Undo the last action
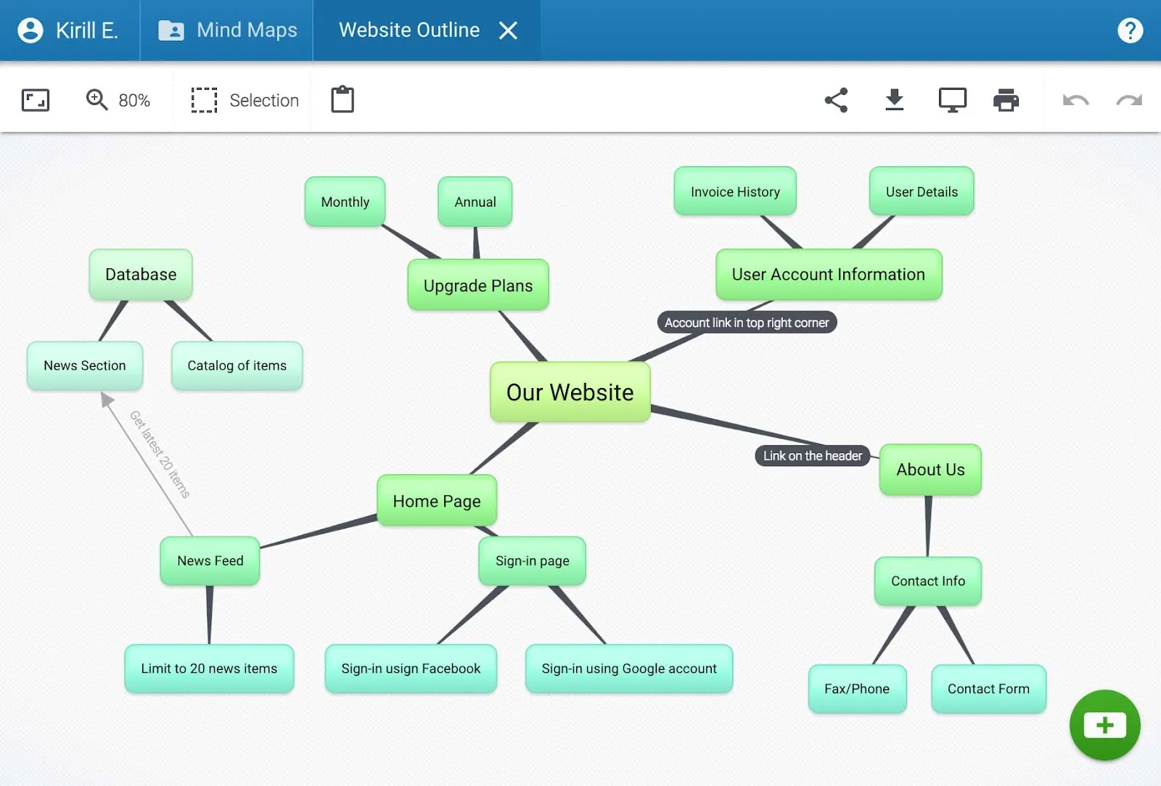The image size is (1161, 786). pos(1075,100)
